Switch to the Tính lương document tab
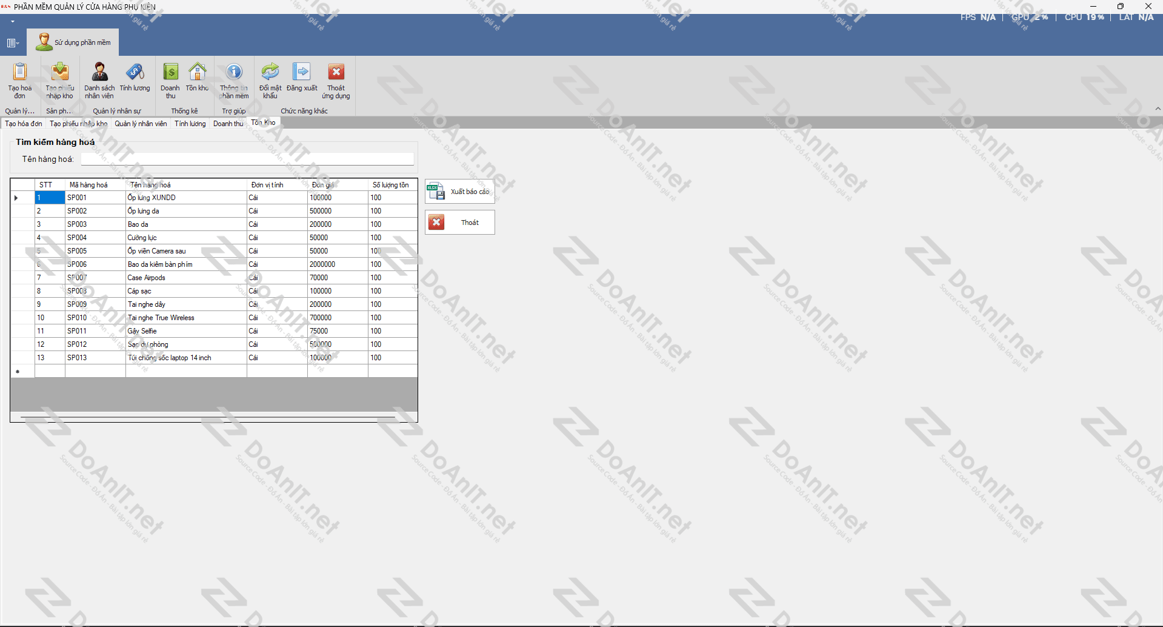The height and width of the screenshot is (627, 1163). pos(190,124)
